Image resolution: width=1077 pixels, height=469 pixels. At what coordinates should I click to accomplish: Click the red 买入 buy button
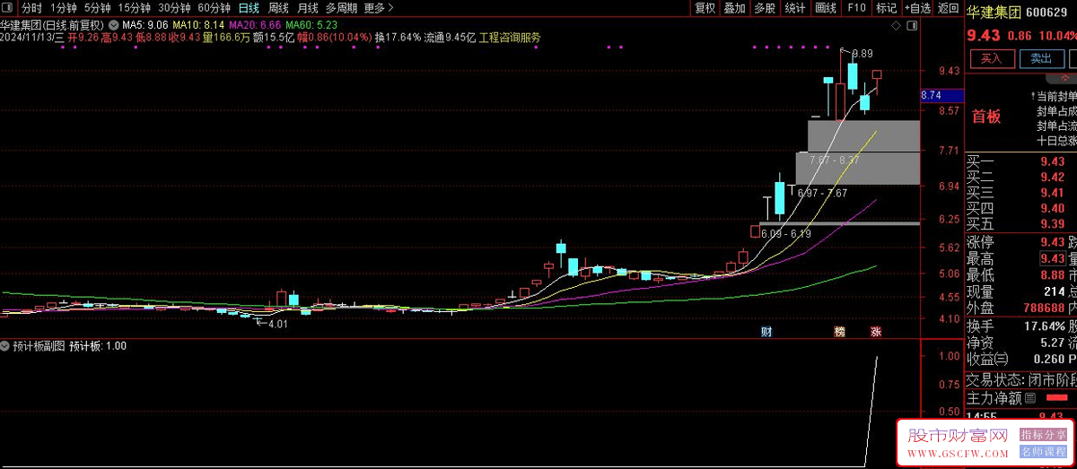click(x=991, y=59)
